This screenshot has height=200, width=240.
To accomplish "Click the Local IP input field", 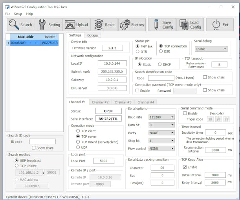I will (x=112, y=63).
